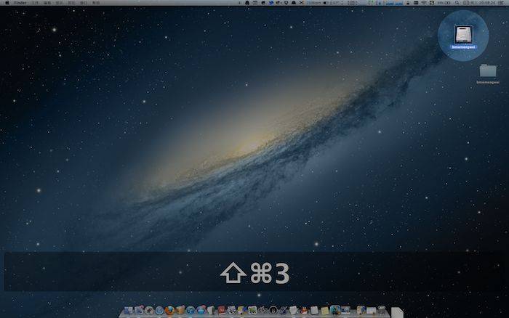Image resolution: width=509 pixels, height=318 pixels.
Task: Select the bmwmengwei hard drive icon
Action: tap(463, 34)
